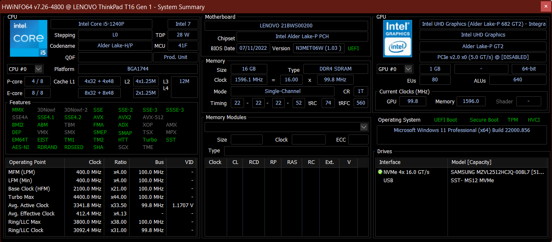This screenshot has width=552, height=242.
Task: Click the E-core count 8 / 8
Action: pyautogui.click(x=37, y=93)
